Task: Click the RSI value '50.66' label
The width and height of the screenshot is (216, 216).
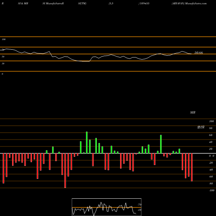Action: (x=199, y=53)
